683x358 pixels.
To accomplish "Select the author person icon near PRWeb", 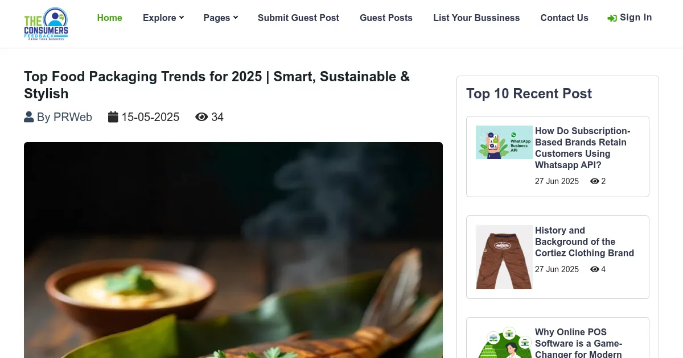I will [29, 116].
